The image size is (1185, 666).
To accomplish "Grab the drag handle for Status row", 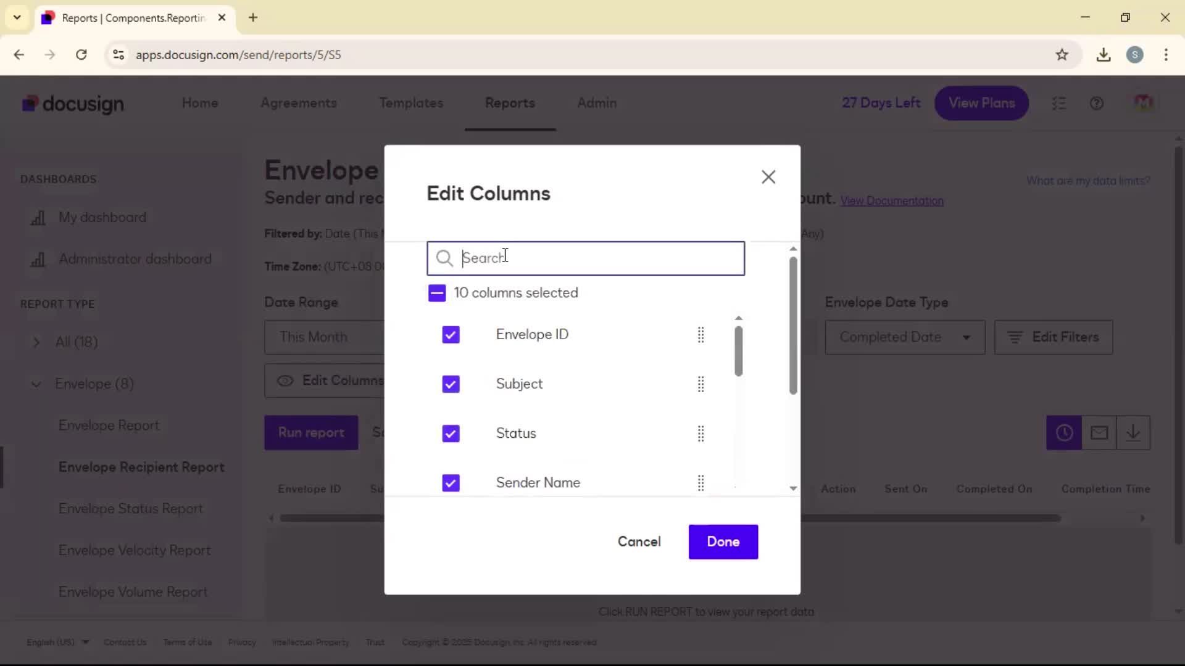I will point(701,433).
